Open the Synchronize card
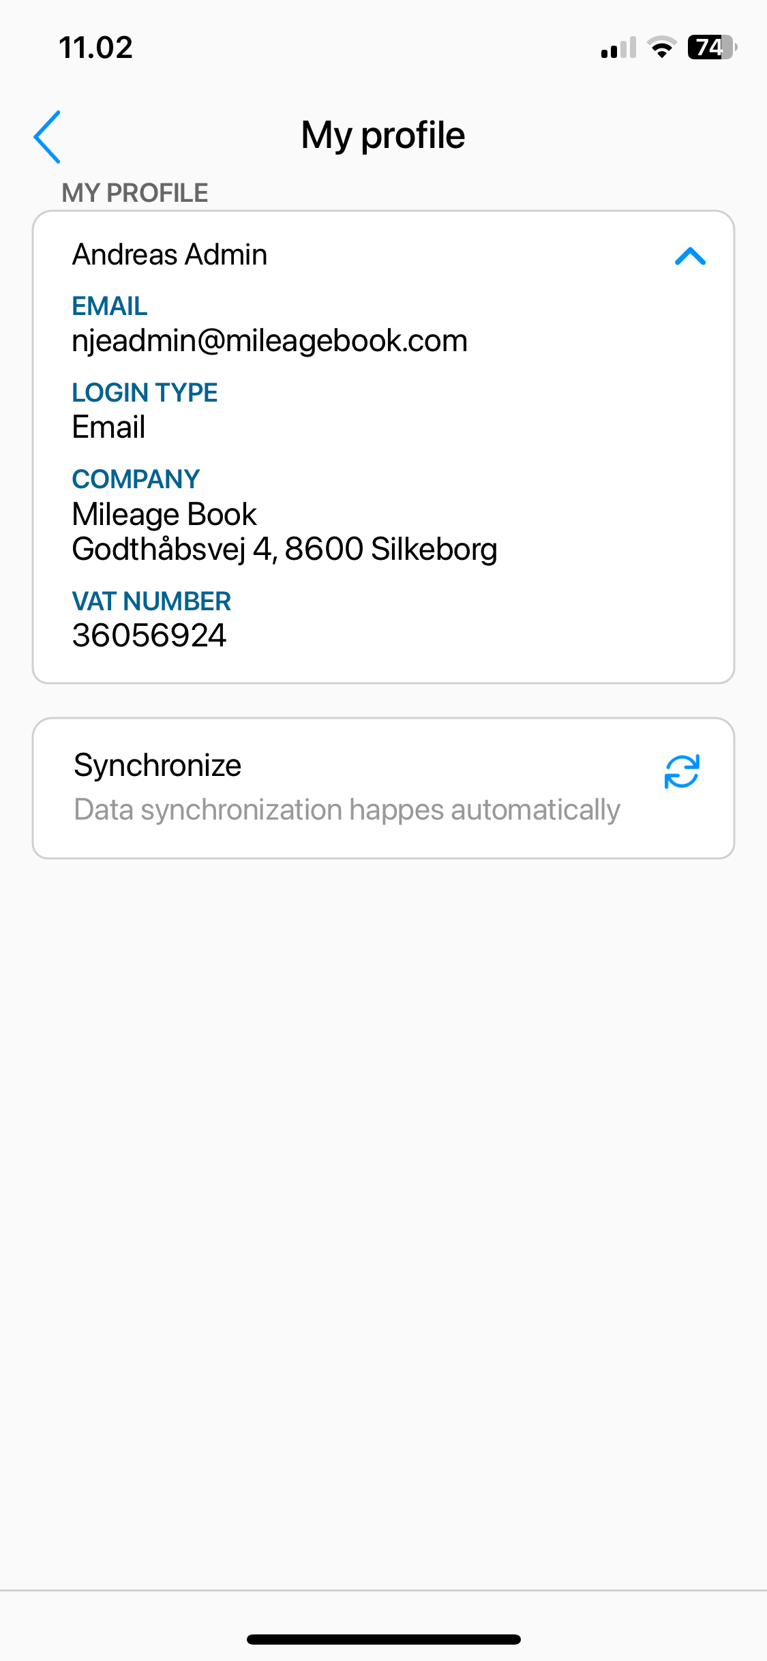 [383, 788]
